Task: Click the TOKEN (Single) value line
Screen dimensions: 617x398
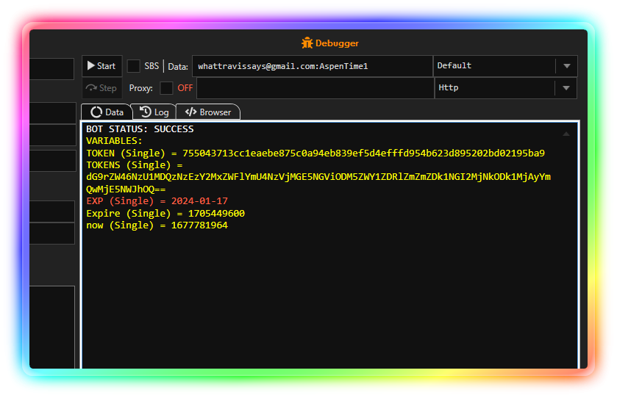Action: click(x=315, y=153)
